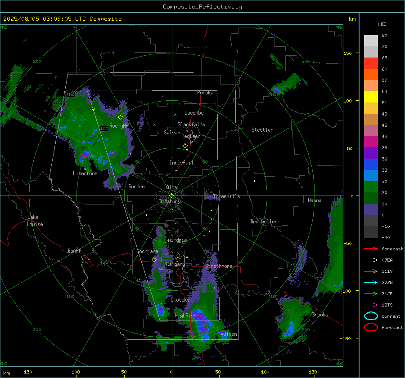Image resolution: width=405 pixels, height=378 pixels.
Task: Click the cyan 27ZW arrow icon
Action: 371,282
